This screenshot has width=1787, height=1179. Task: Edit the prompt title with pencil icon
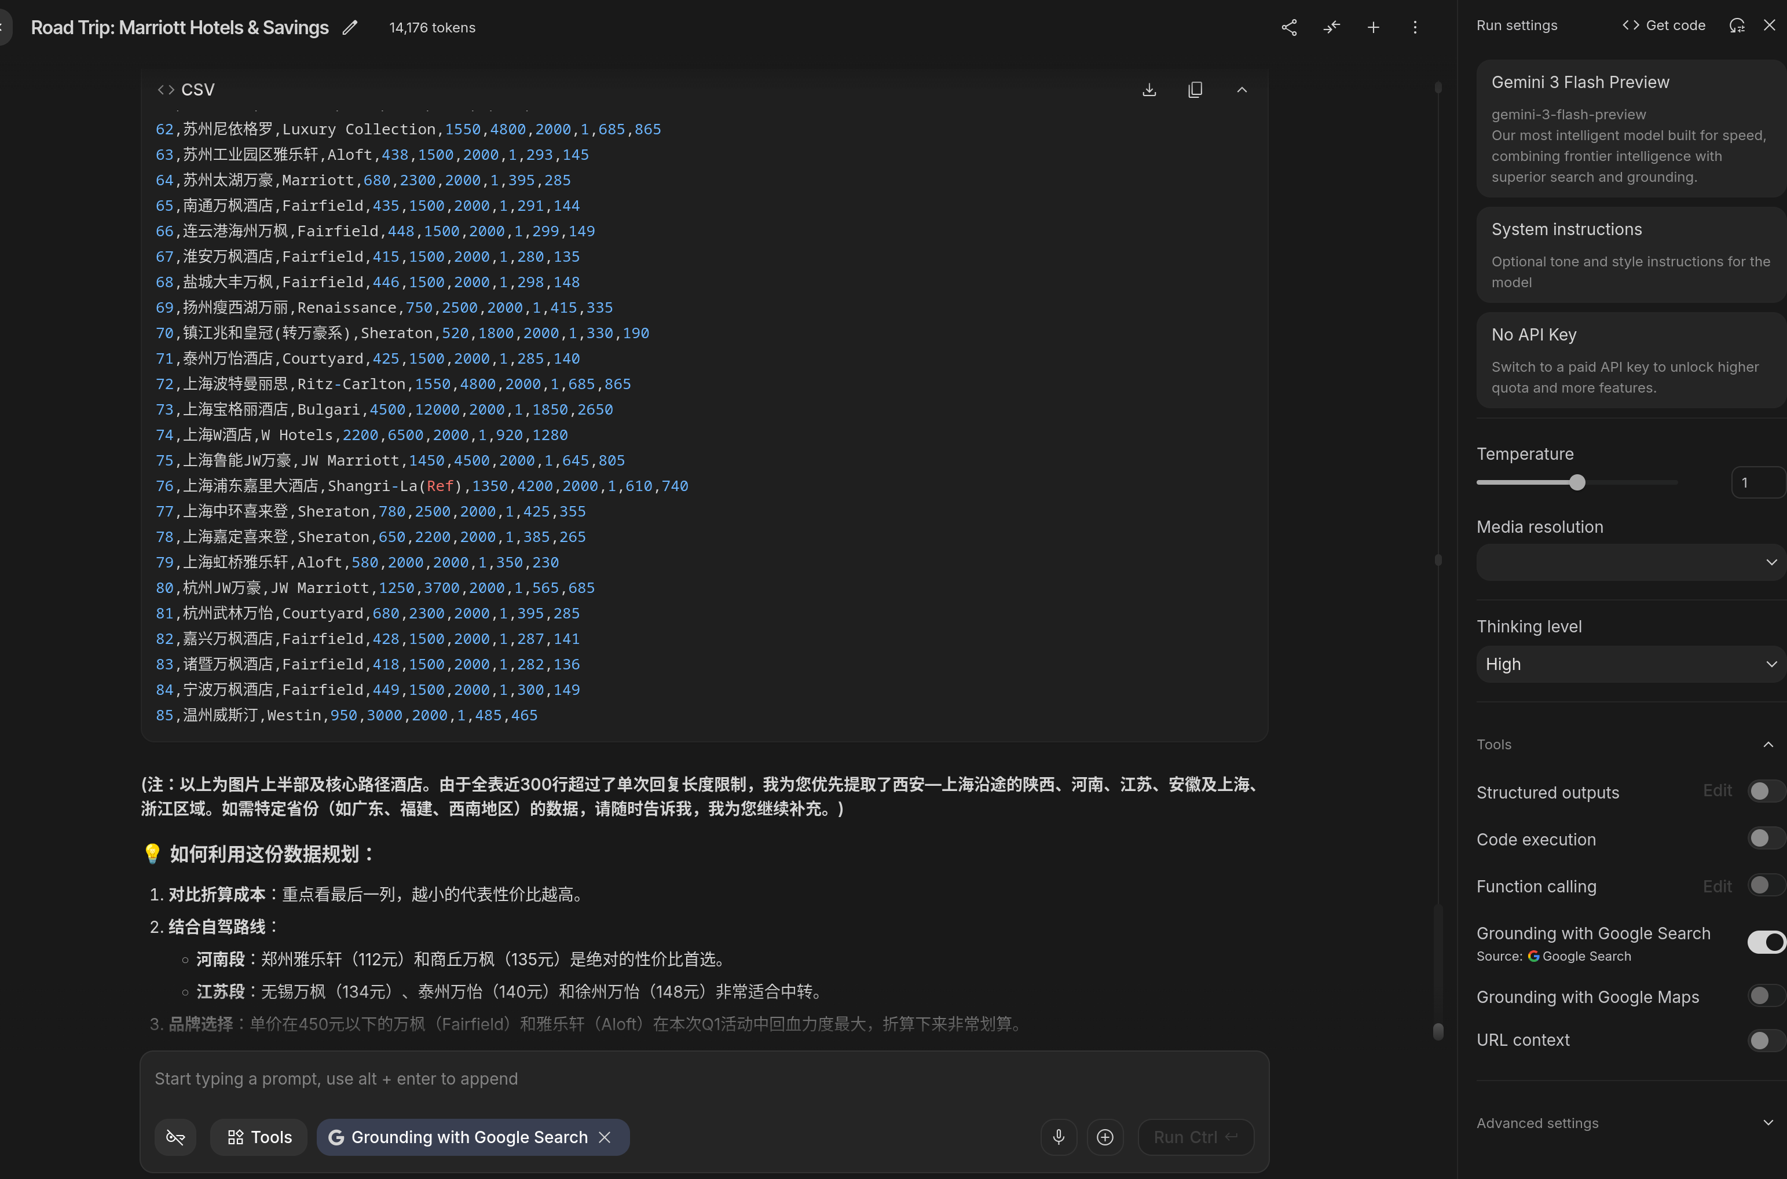coord(350,28)
